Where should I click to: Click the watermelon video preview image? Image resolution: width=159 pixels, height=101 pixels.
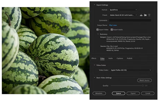click(46, 51)
